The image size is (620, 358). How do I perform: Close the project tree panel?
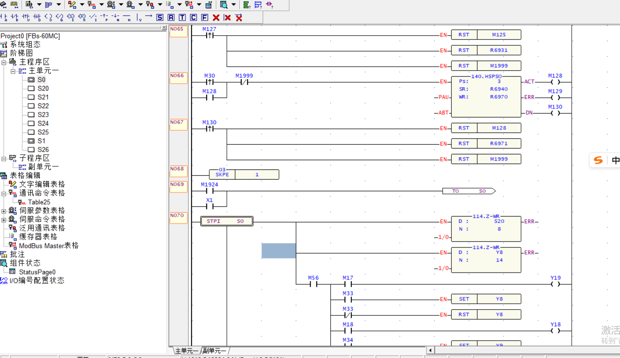164,28
